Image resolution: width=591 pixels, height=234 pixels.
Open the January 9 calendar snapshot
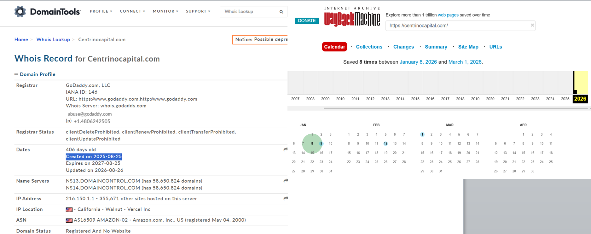[x=321, y=143]
